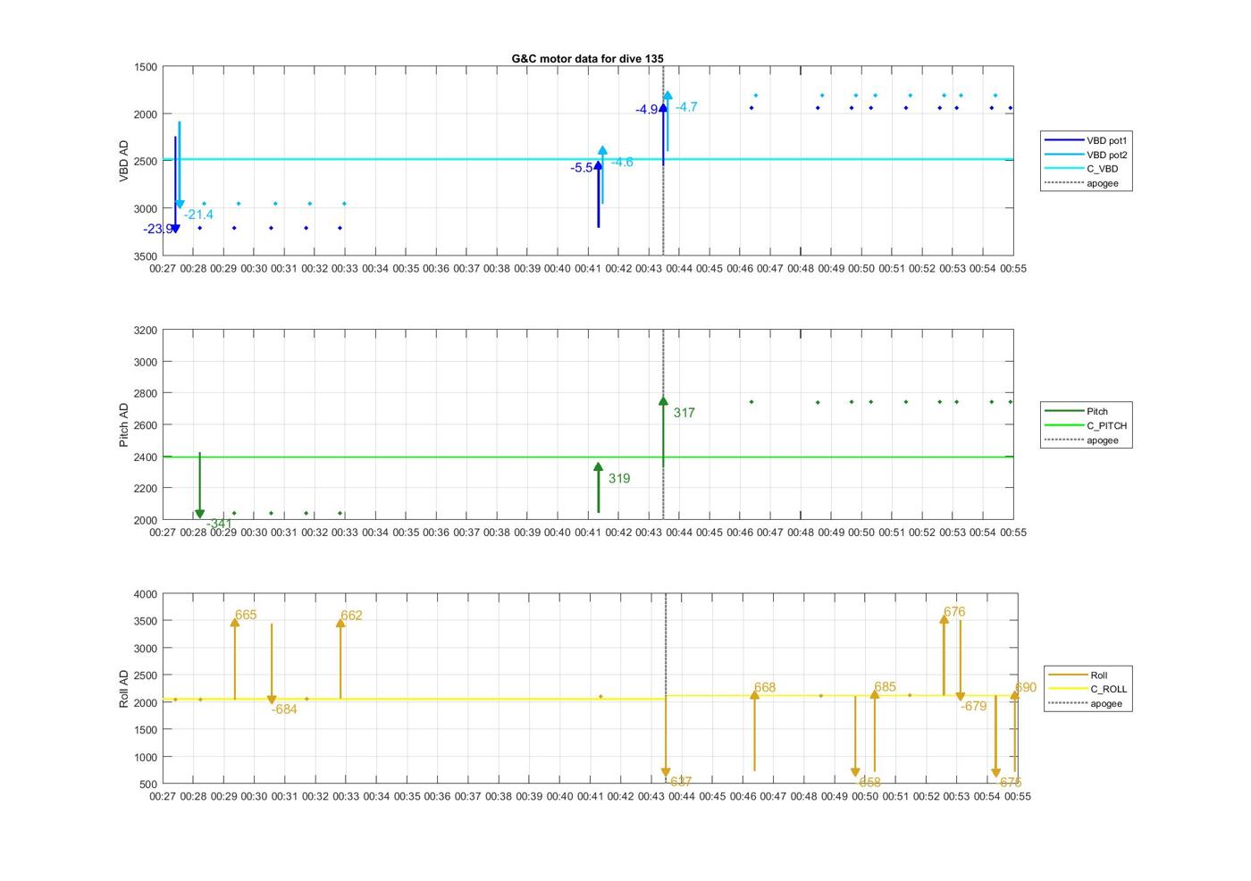
Task: Click the "-4.7" data label
Action: pos(686,107)
